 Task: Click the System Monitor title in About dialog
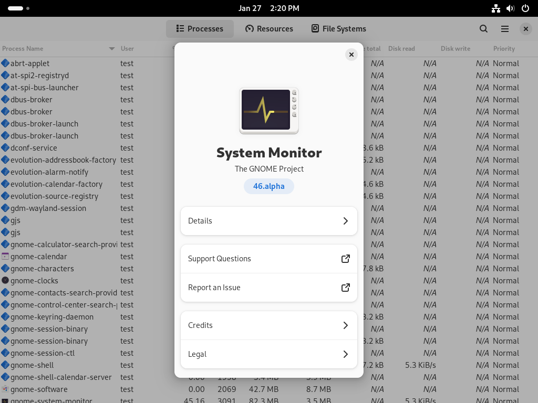pos(269,153)
